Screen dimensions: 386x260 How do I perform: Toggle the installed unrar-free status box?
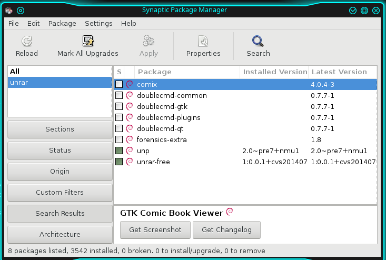(119, 162)
